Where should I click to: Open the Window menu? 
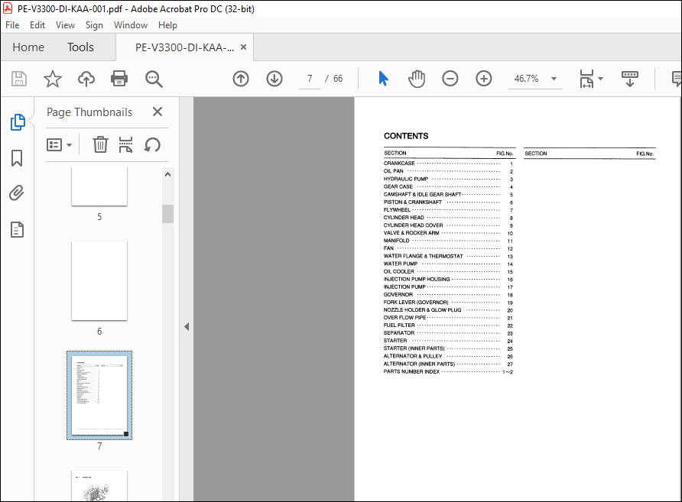pyautogui.click(x=131, y=25)
